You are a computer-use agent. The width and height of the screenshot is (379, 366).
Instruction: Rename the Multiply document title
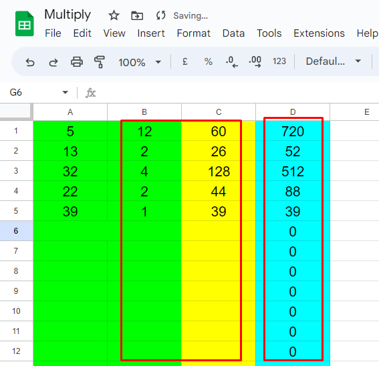pos(68,15)
